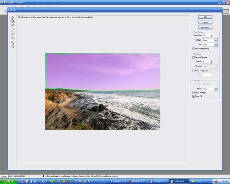Click the Hand icon in Photoshop options bar
Viewport: 230px width, 184px height.
[5, 11]
